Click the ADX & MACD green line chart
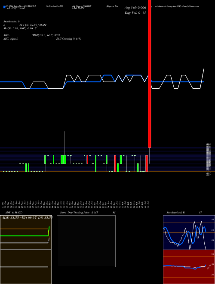 pyautogui.click(x=26, y=232)
